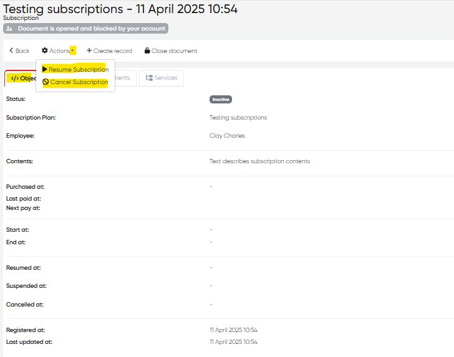This screenshot has width=454, height=357.
Task: Click the code brackets icon on Object tab
Action: tap(15, 78)
